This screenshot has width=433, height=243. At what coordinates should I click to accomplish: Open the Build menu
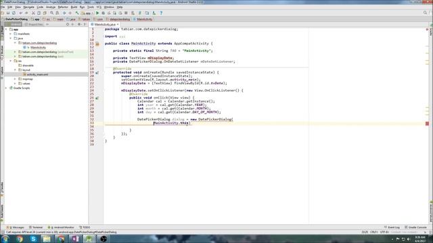point(74,7)
